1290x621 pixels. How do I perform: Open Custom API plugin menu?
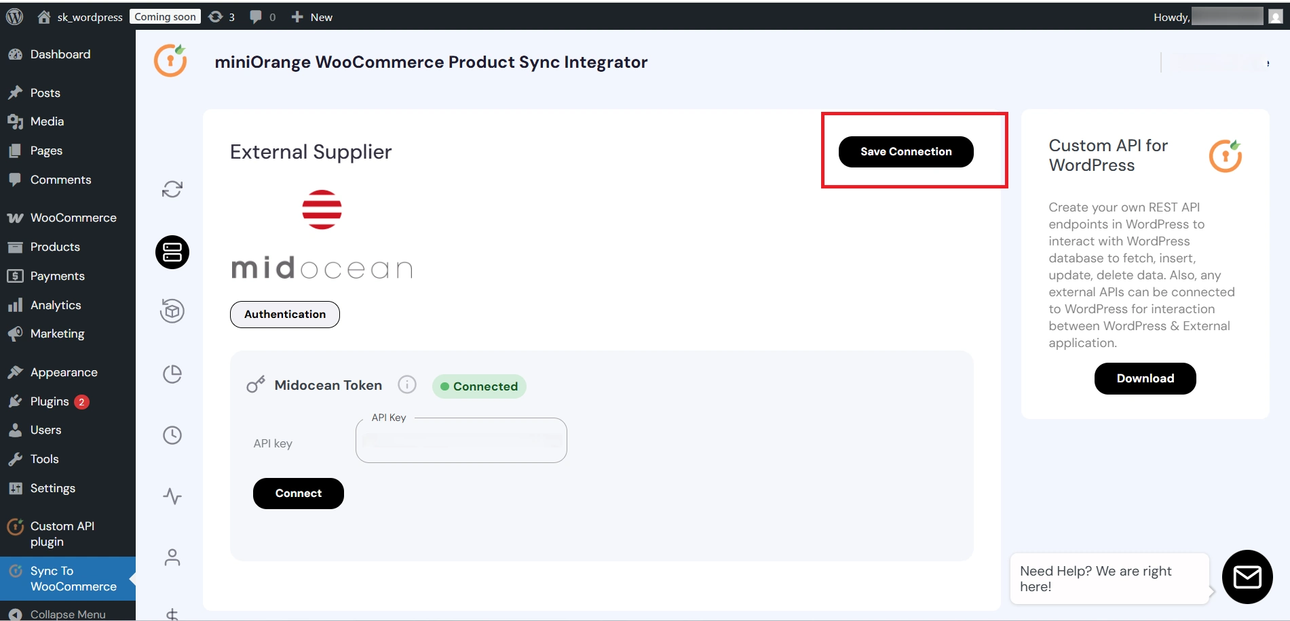click(68, 534)
